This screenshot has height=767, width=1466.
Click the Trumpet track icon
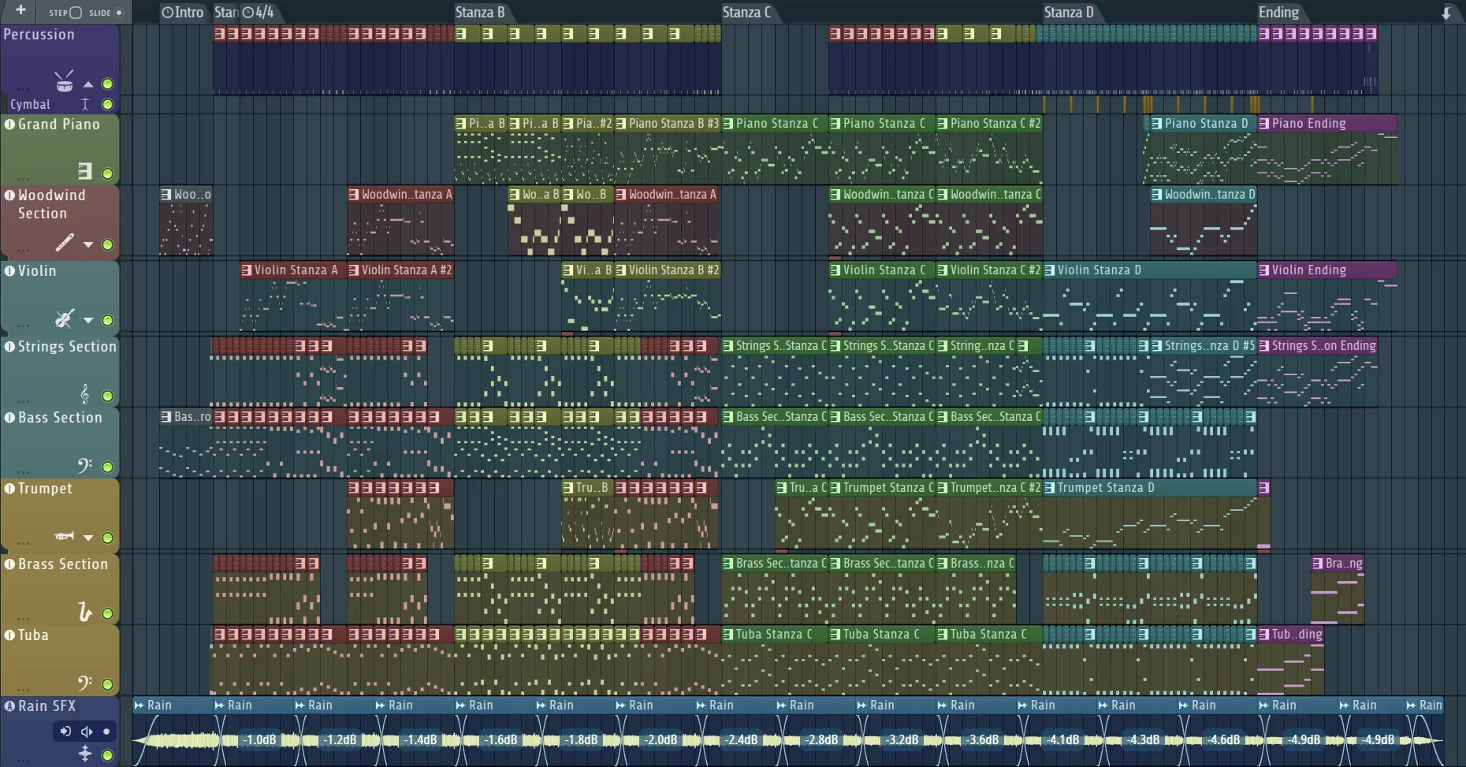[x=65, y=537]
